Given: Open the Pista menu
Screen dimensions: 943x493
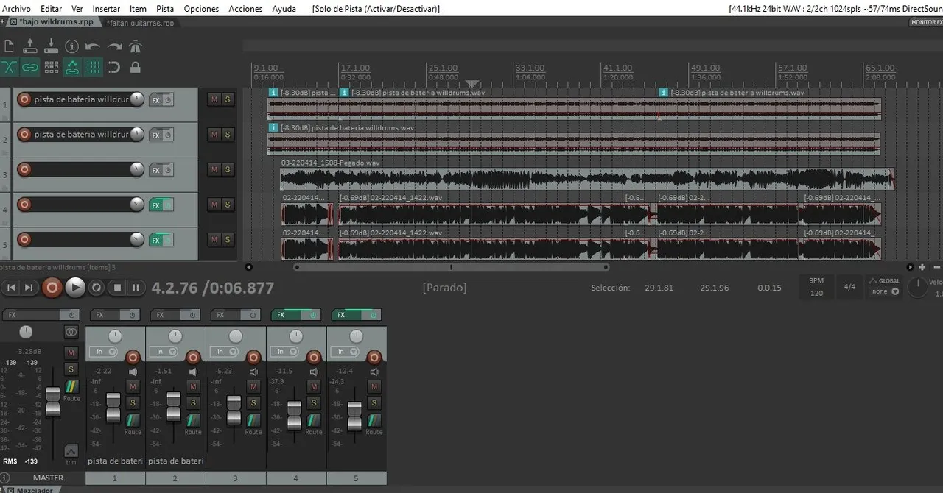Looking at the screenshot, I should [165, 9].
